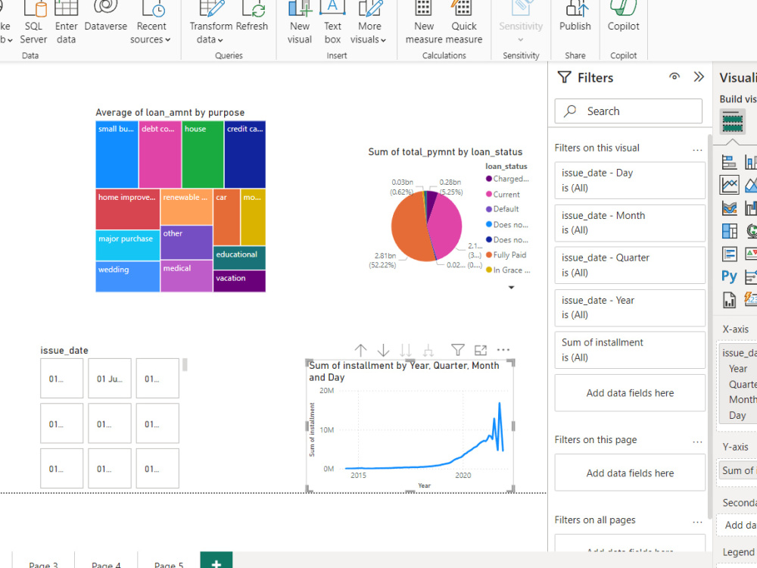Drill up on the line chart
The width and height of the screenshot is (757, 568).
pos(360,350)
